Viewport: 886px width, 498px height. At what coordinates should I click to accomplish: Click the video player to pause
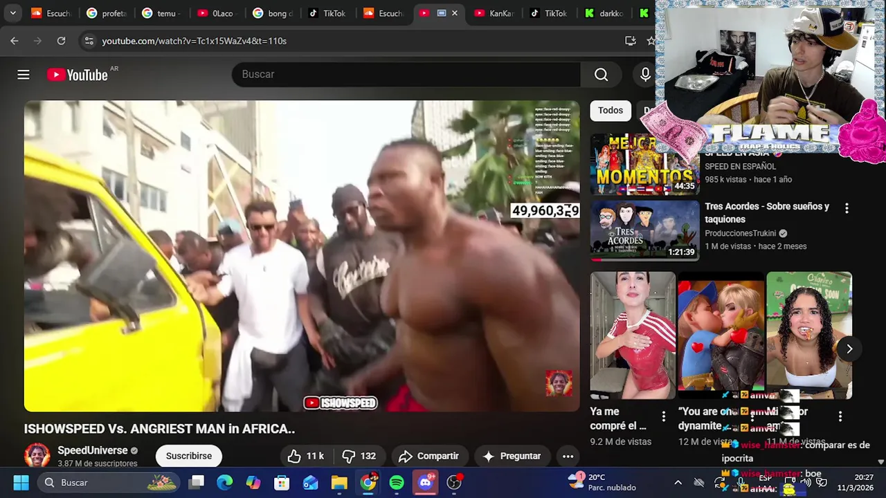(302, 256)
